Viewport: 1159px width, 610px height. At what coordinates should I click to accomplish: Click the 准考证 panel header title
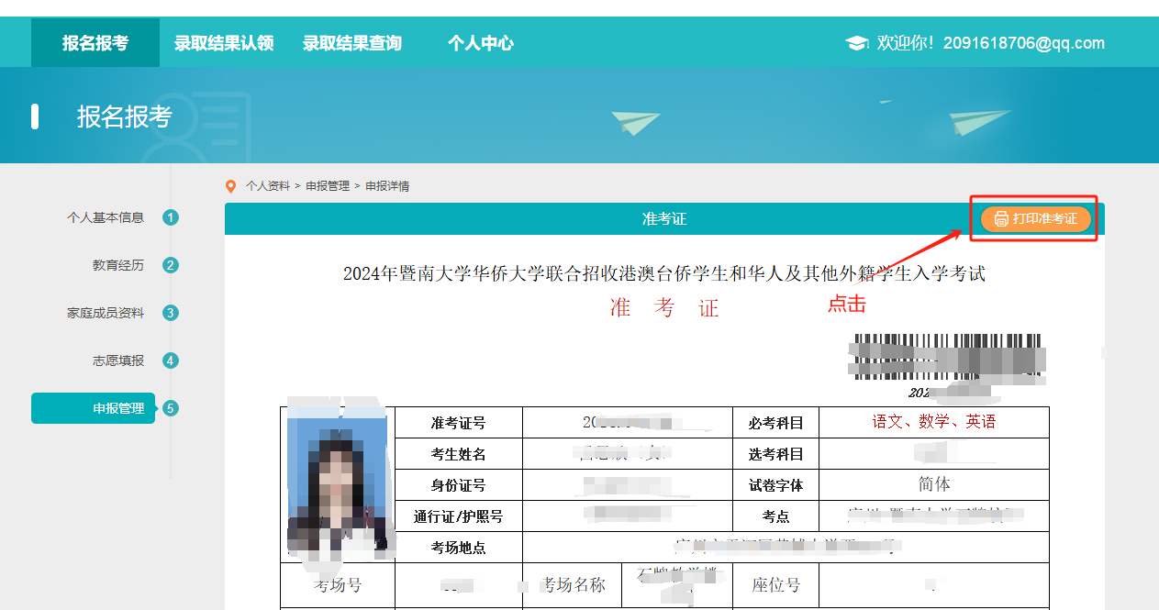664,219
